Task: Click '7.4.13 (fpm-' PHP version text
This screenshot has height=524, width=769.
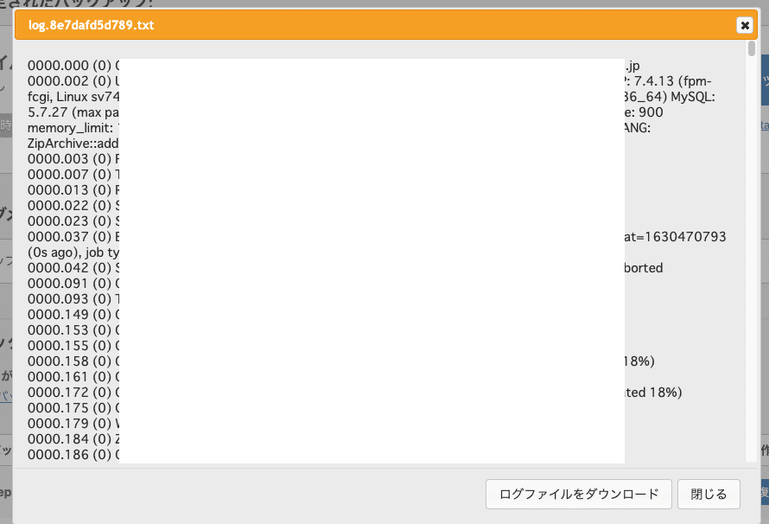Action: pyautogui.click(x=672, y=81)
